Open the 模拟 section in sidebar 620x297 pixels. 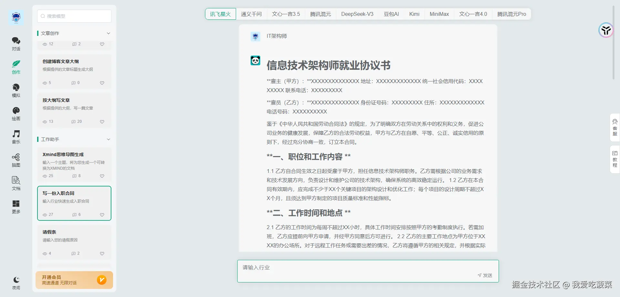[x=16, y=90]
